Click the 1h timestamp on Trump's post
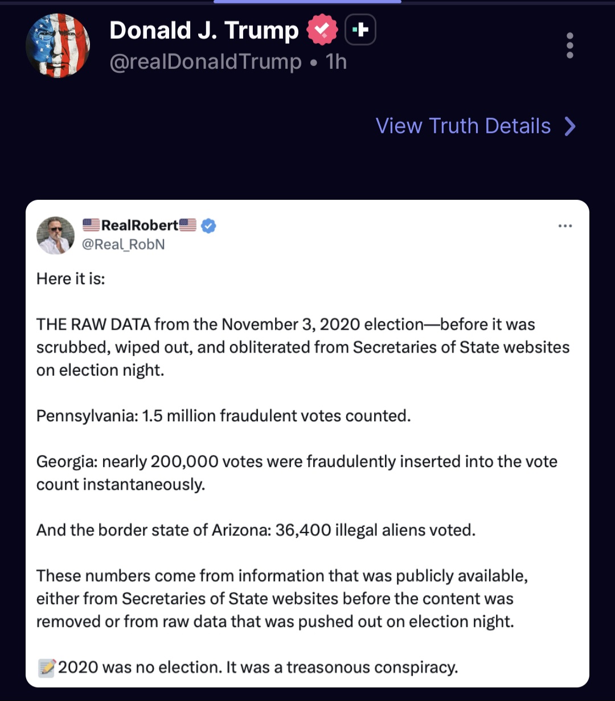615x701 pixels. [335, 62]
